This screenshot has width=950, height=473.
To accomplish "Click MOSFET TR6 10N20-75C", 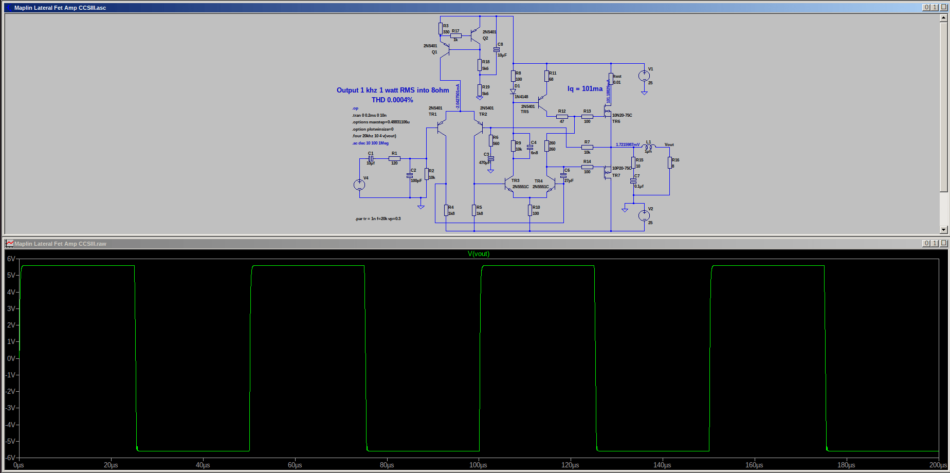I will point(608,113).
